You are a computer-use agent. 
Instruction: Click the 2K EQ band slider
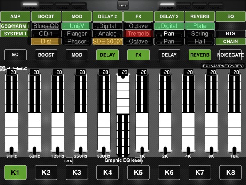(165, 112)
